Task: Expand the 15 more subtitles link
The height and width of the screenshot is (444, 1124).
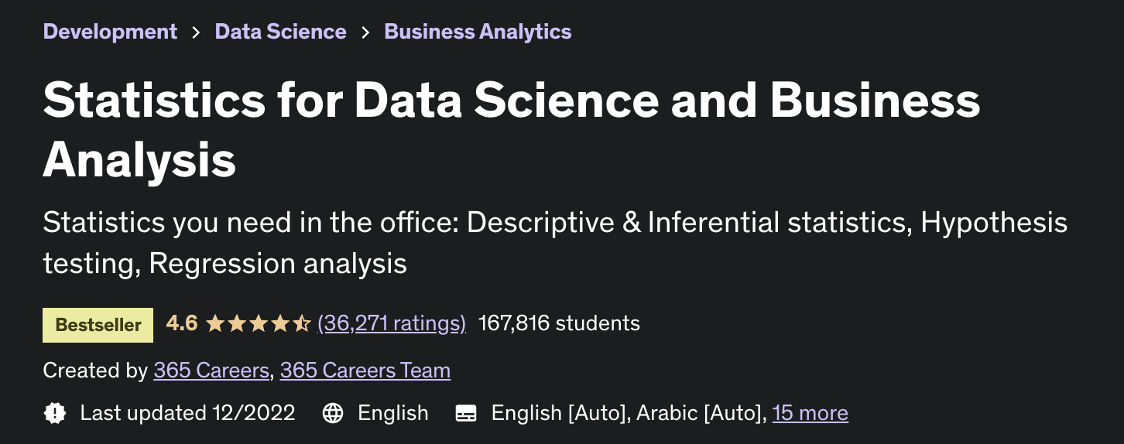Action: [810, 413]
